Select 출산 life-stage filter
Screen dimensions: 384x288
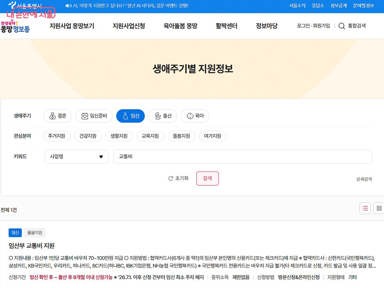(163, 116)
